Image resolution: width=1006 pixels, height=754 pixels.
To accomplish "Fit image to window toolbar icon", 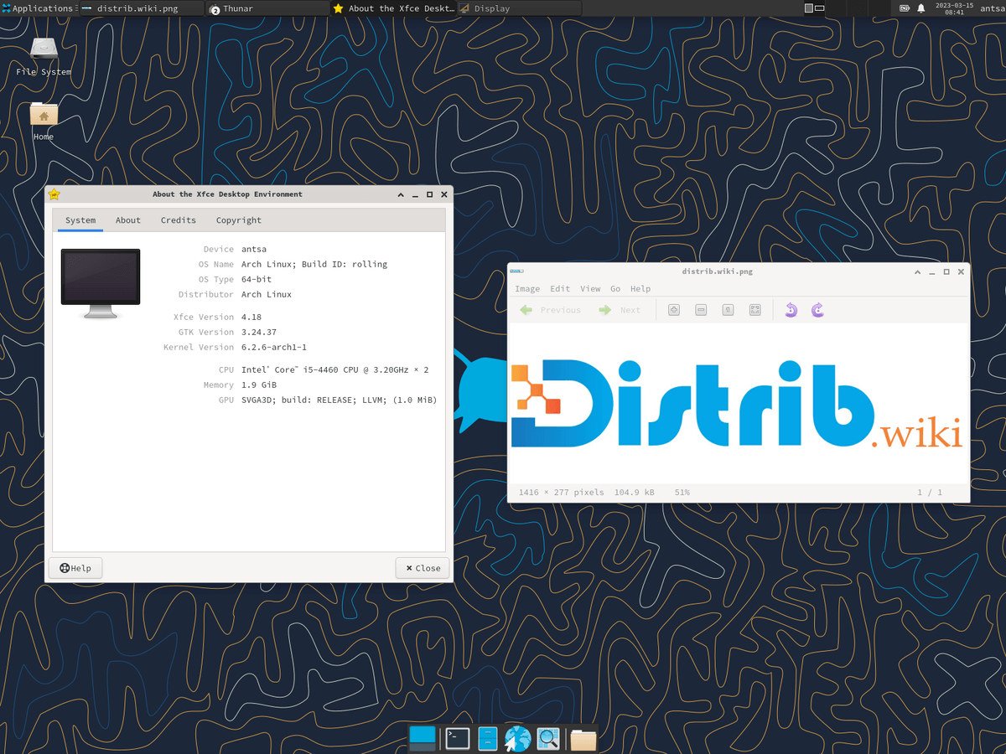I will tap(755, 310).
